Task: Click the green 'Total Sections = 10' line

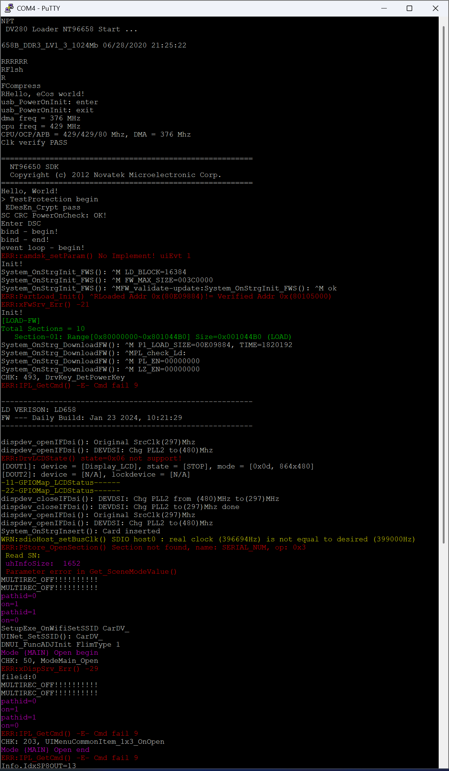Action: point(43,329)
